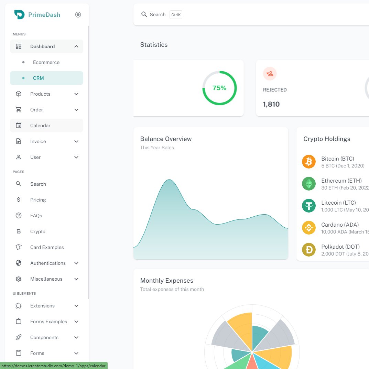This screenshot has width=369, height=369.
Task: Toggle the sidebar pin radio icon
Action: [x=78, y=14]
